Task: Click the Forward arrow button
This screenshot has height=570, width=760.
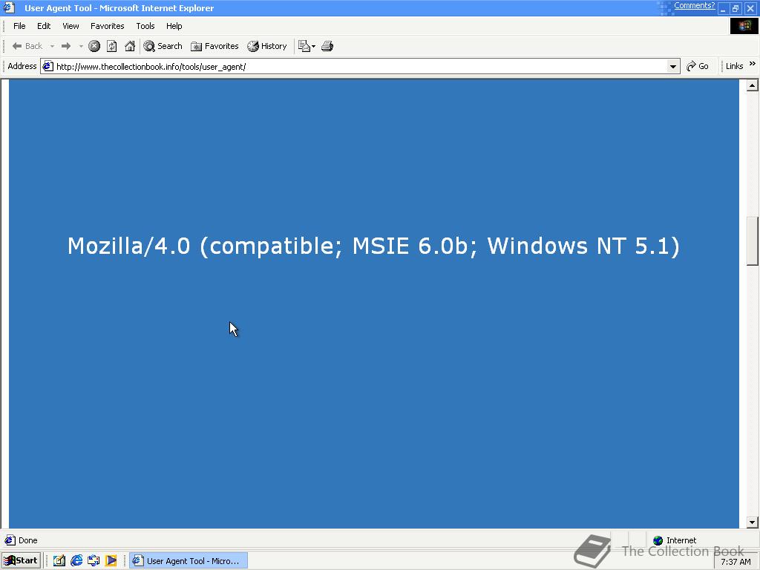Action: (x=66, y=46)
